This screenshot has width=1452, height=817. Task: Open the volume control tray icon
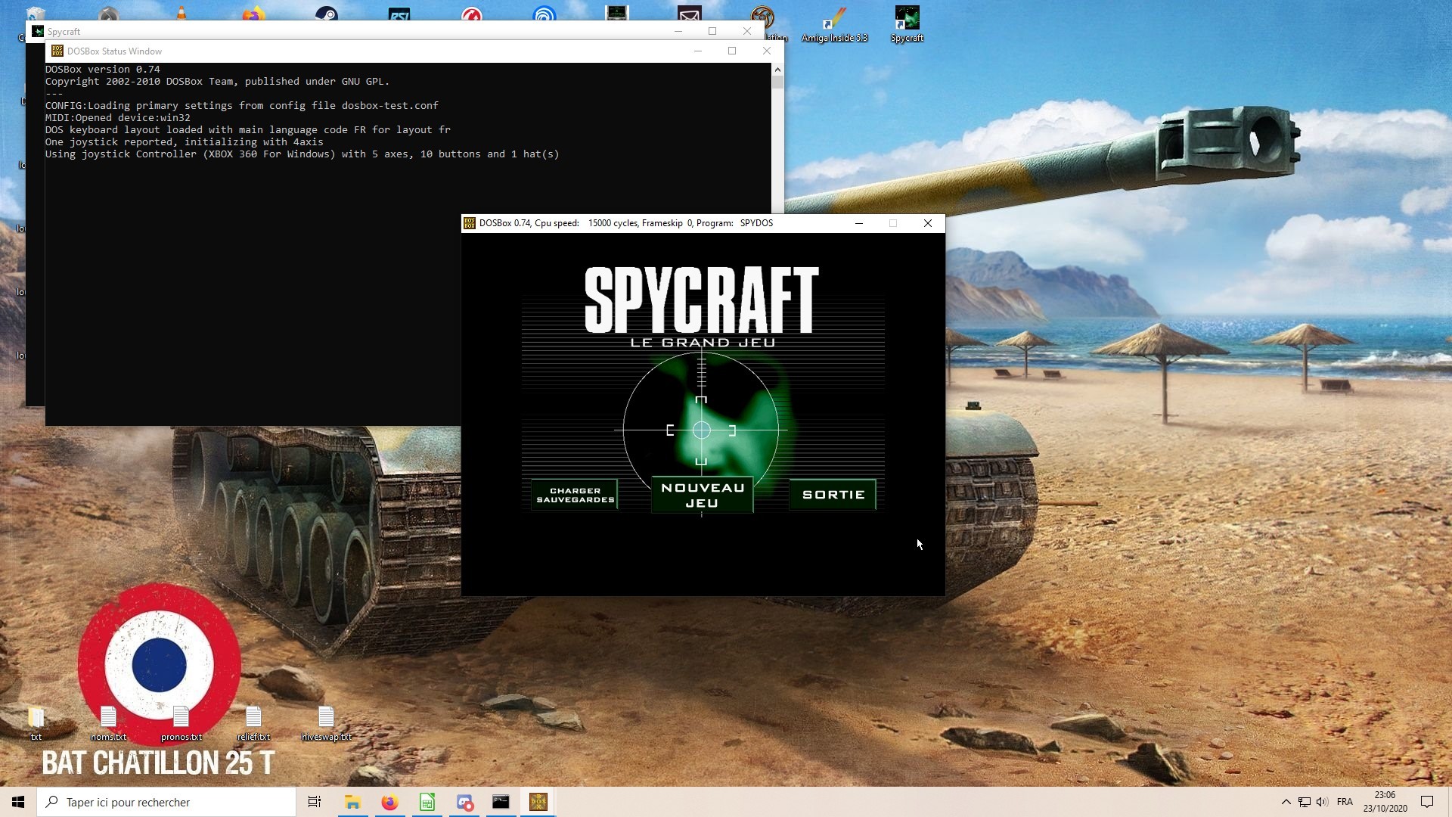click(1322, 802)
